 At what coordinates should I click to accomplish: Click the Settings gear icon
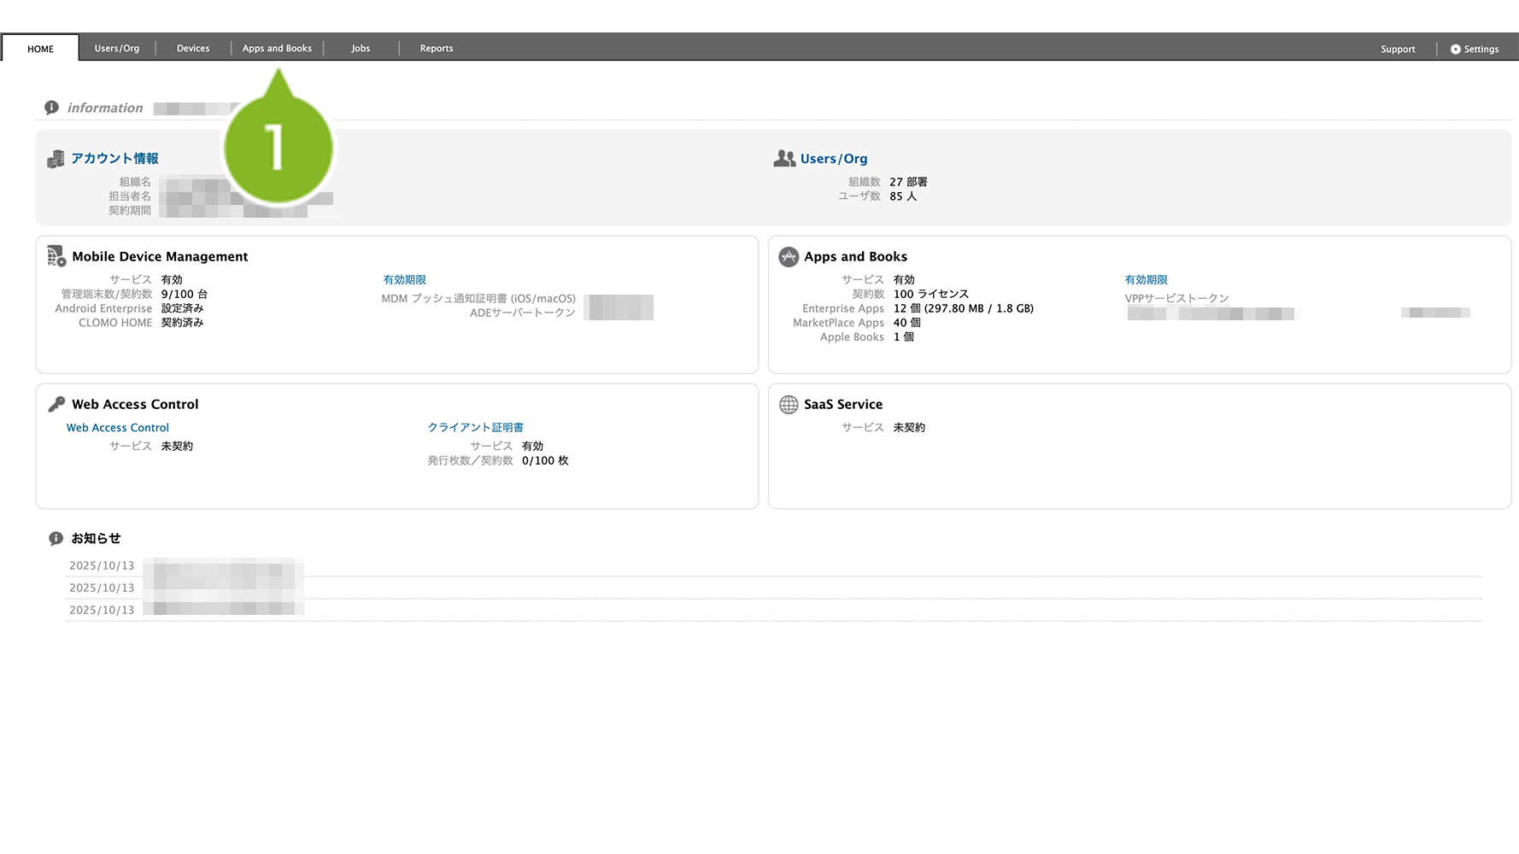pos(1455,50)
